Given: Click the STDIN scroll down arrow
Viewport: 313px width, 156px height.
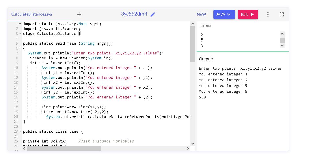Looking at the screenshot, I should (x=282, y=45).
